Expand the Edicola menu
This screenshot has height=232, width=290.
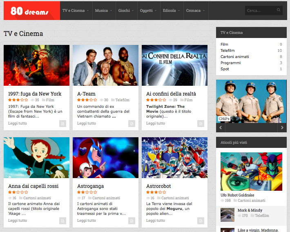pos(172,11)
